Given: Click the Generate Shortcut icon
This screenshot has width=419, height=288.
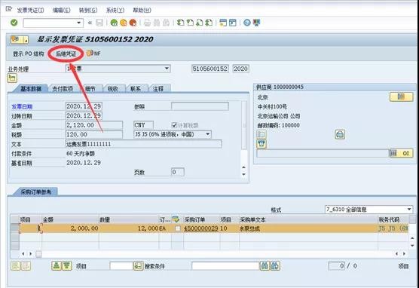Looking at the screenshot, I should point(232,23).
